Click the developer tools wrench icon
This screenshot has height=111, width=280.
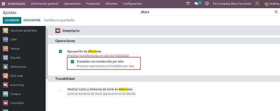coord(257,4)
